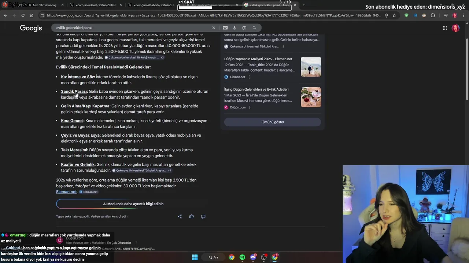The image size is (469, 263).
Task: Open the on-screen keyboard input tool
Action: coord(225,28)
